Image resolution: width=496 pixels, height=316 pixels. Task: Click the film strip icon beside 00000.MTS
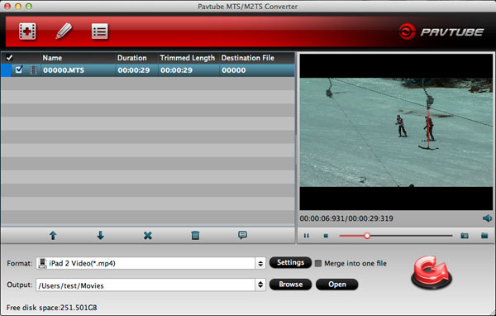pos(33,70)
